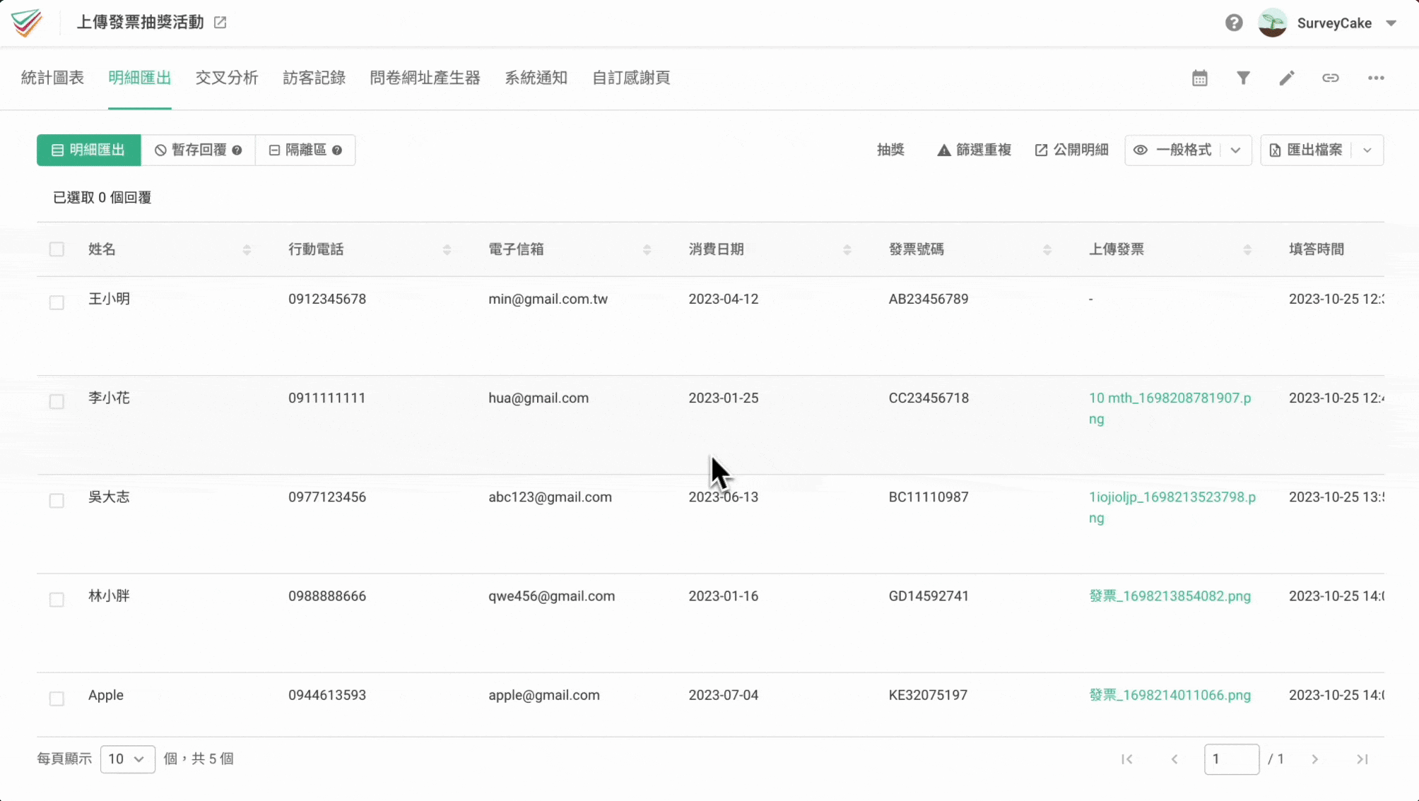Select the checkbox for 李小花

[57, 401]
